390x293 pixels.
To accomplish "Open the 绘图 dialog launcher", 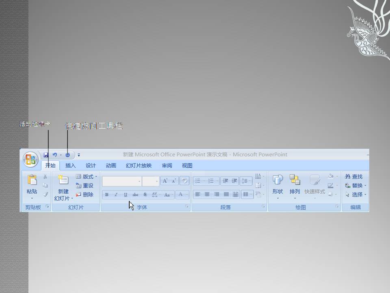I will (337, 207).
